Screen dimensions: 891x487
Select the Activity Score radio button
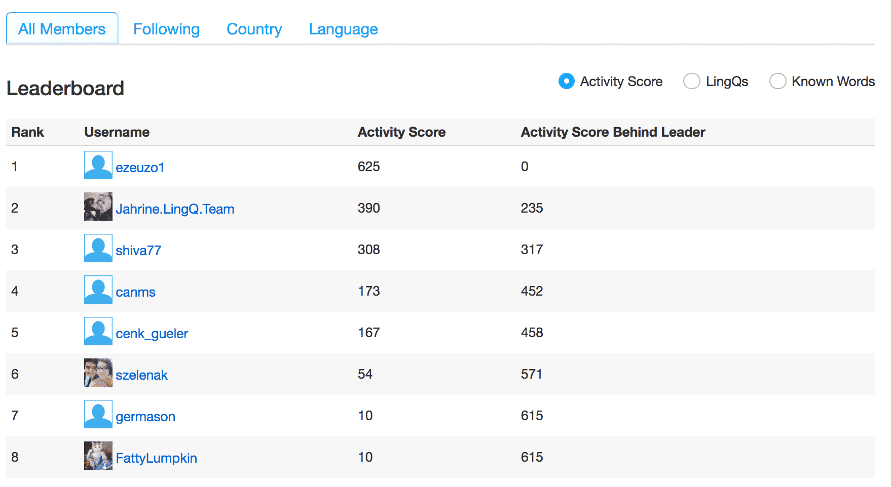click(566, 82)
